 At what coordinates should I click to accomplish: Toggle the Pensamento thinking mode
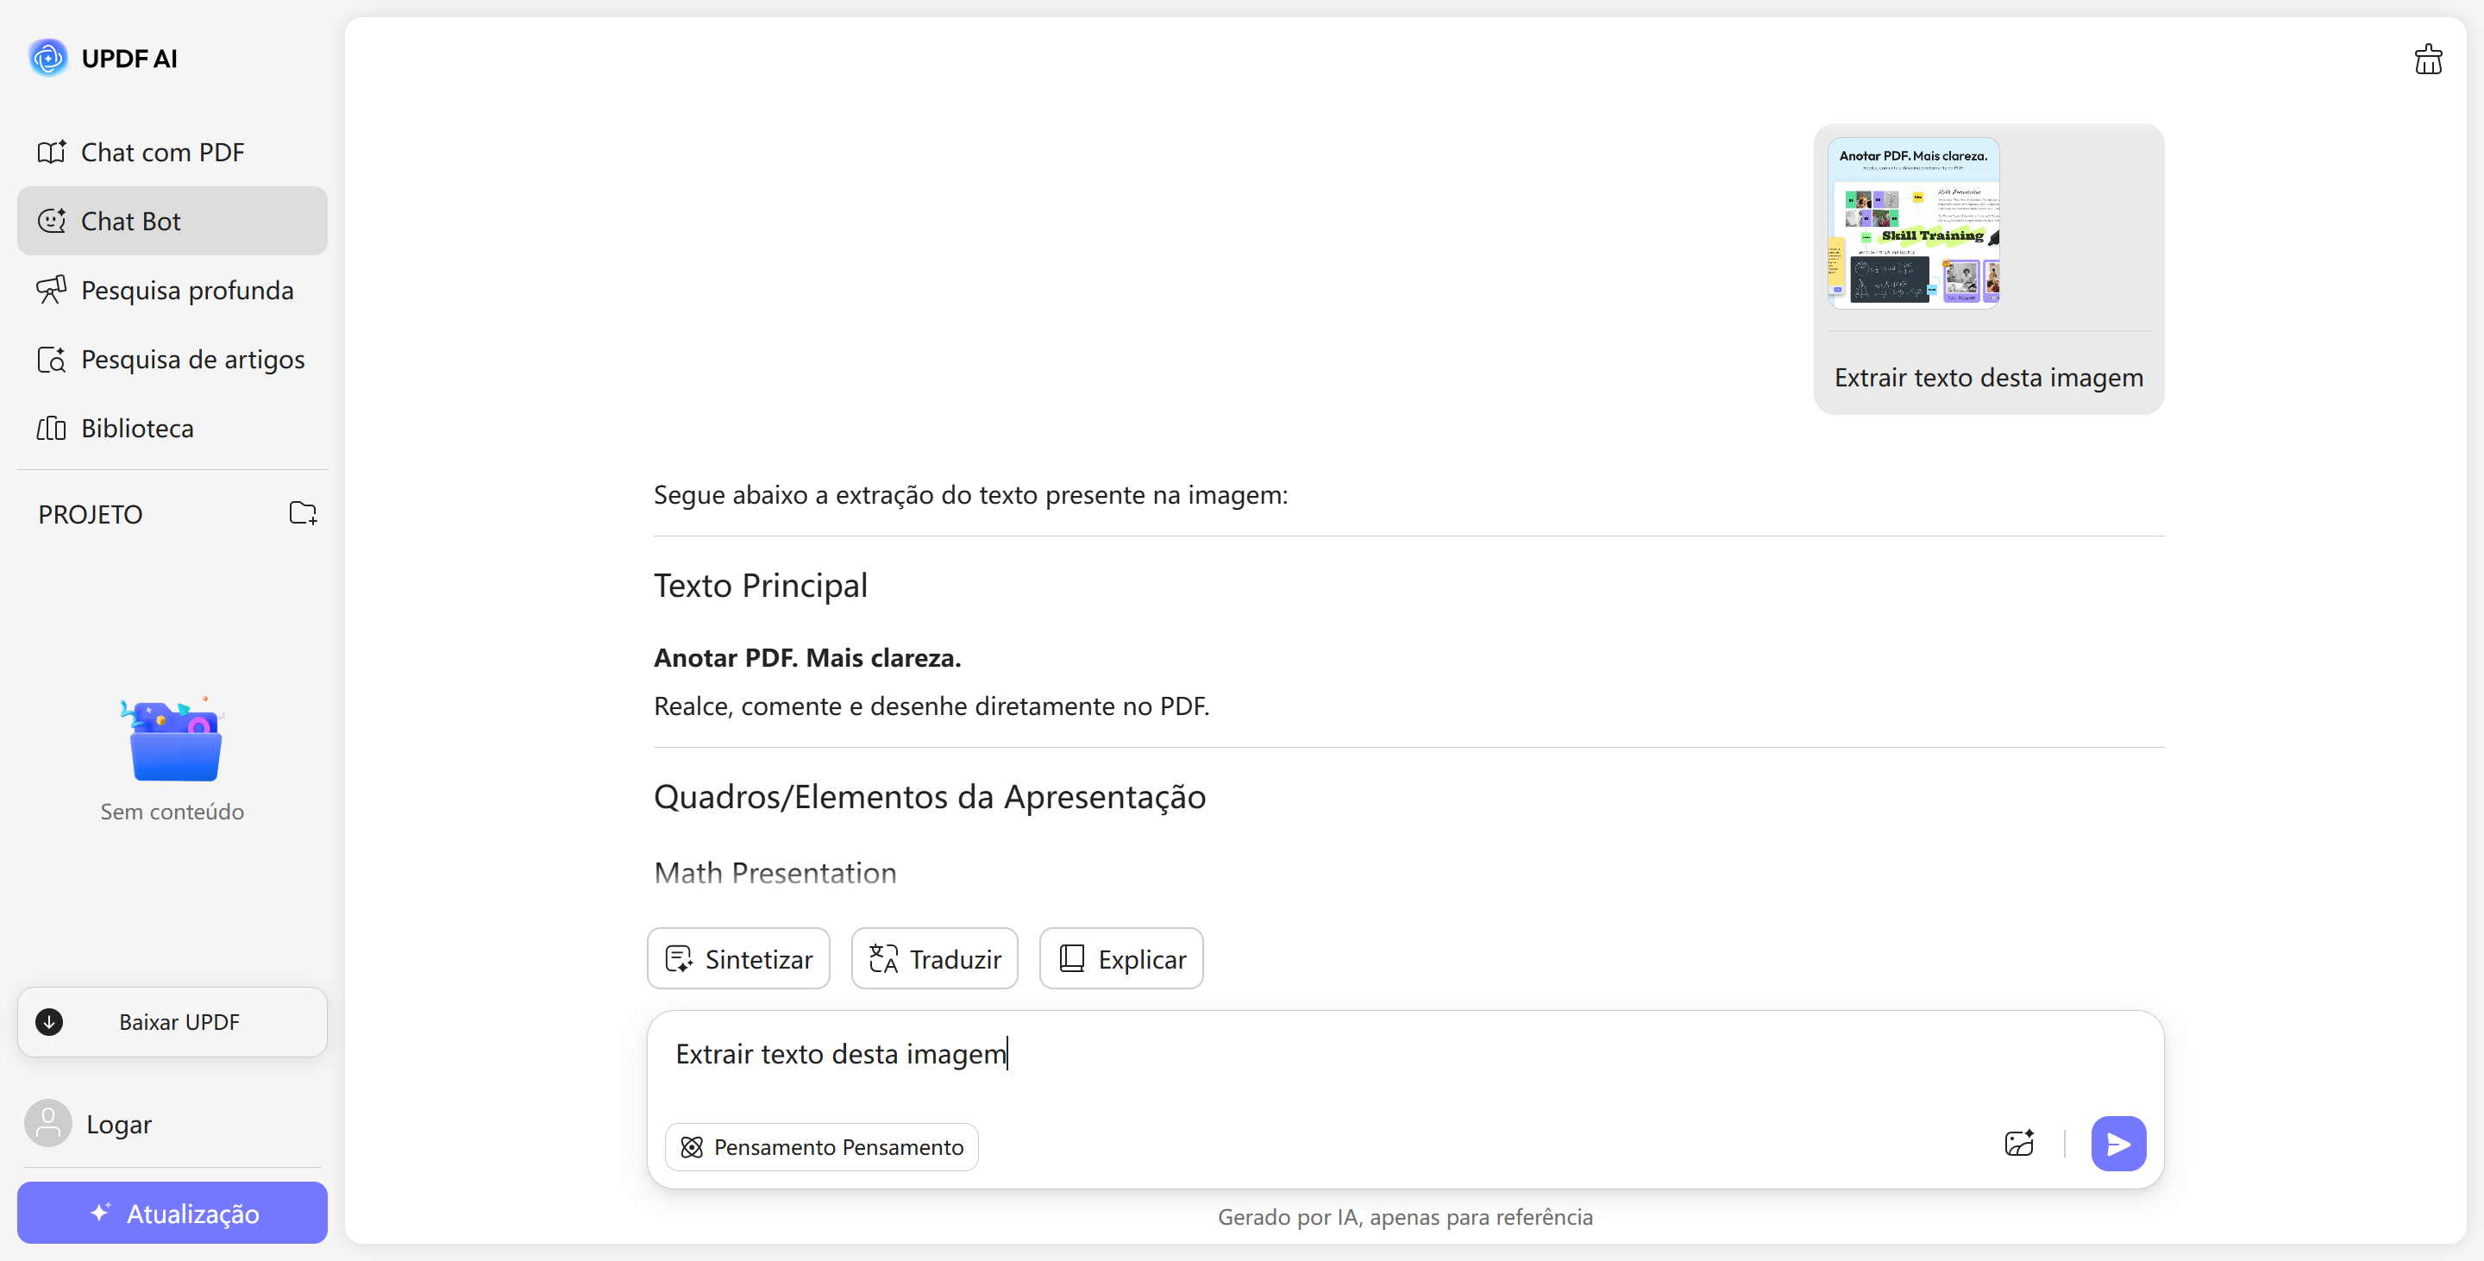click(822, 1146)
